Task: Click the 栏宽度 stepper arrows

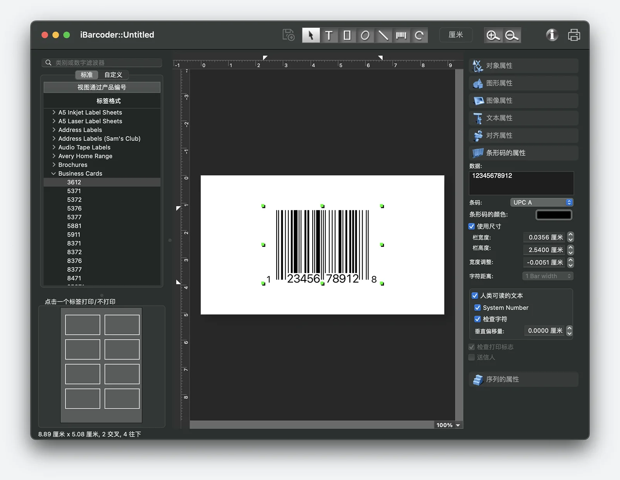Action: [570, 237]
